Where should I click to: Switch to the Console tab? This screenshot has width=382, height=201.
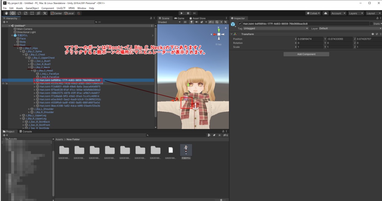26,131
